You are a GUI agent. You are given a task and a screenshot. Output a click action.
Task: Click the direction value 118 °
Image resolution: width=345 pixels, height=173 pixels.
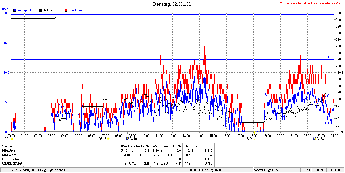coord(188,164)
